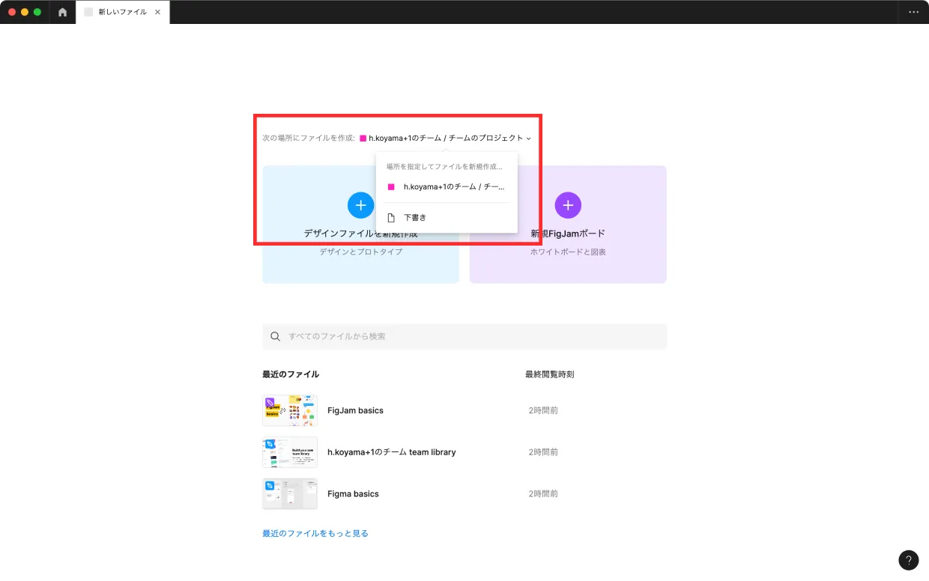
Task: Create a 新規FigJamボード
Action: (568, 225)
